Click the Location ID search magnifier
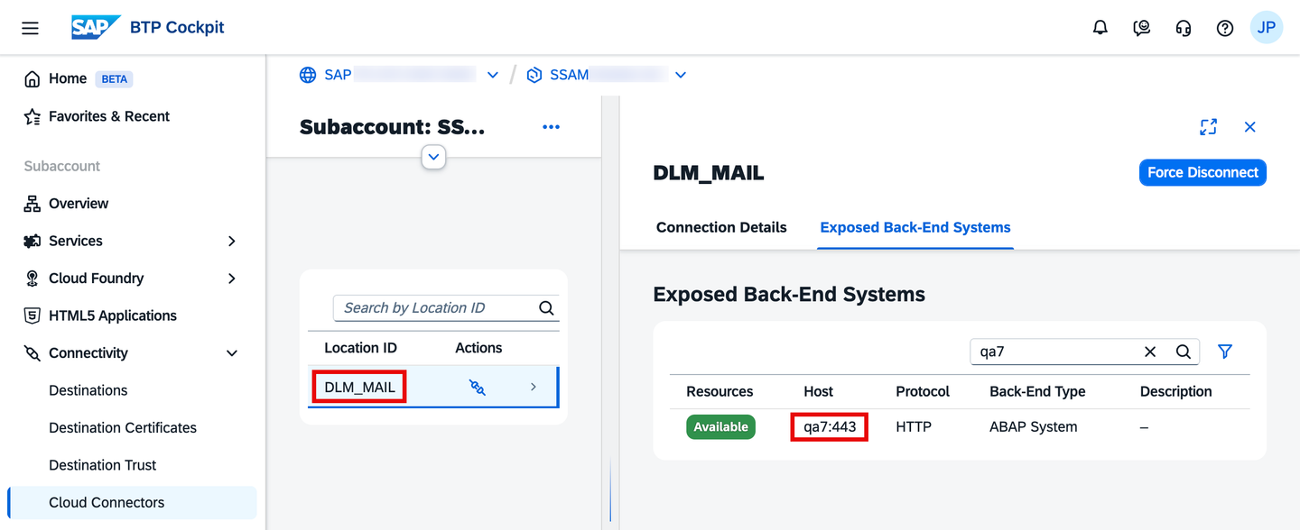 [x=546, y=307]
